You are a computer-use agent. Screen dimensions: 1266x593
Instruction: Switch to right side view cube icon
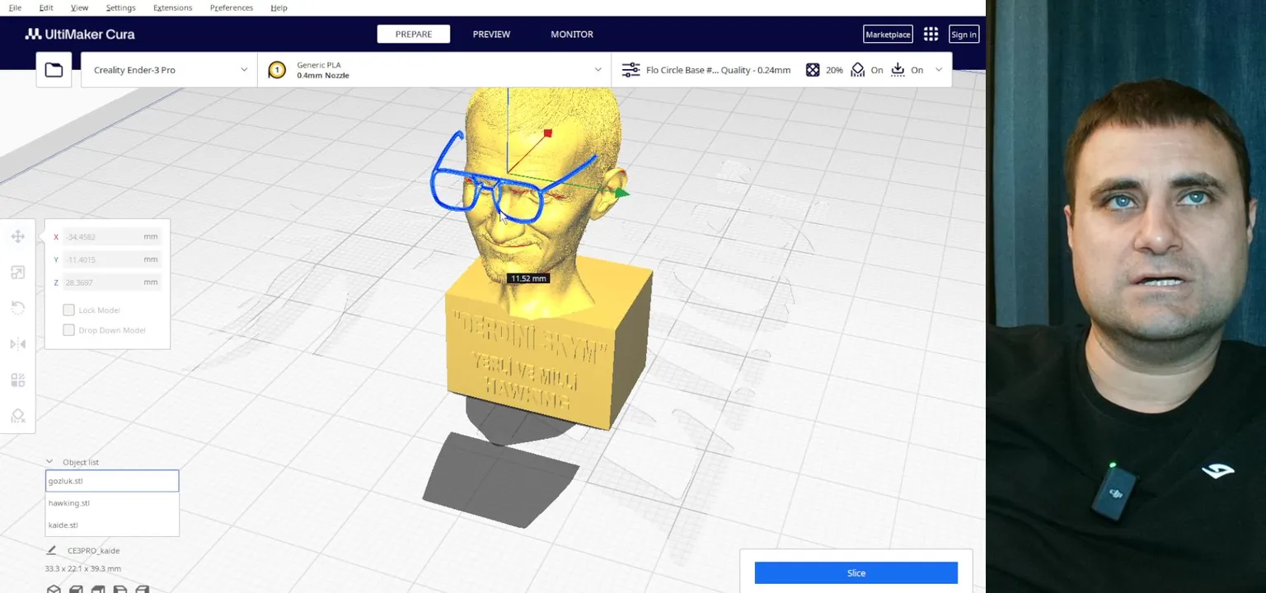(x=143, y=589)
